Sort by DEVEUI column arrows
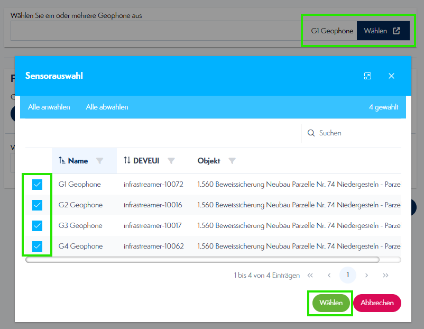This screenshot has width=424, height=329. [127, 161]
